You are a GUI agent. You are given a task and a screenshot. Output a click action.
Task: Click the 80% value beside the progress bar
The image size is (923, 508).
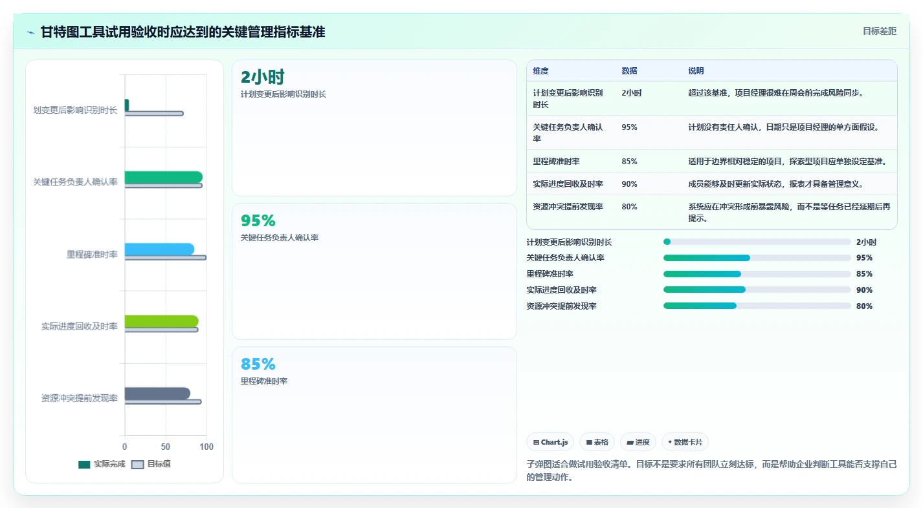click(864, 306)
